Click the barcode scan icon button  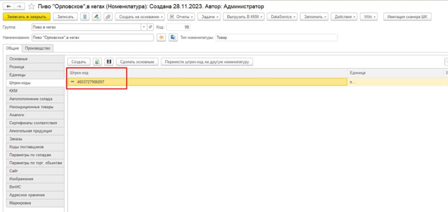point(109,62)
